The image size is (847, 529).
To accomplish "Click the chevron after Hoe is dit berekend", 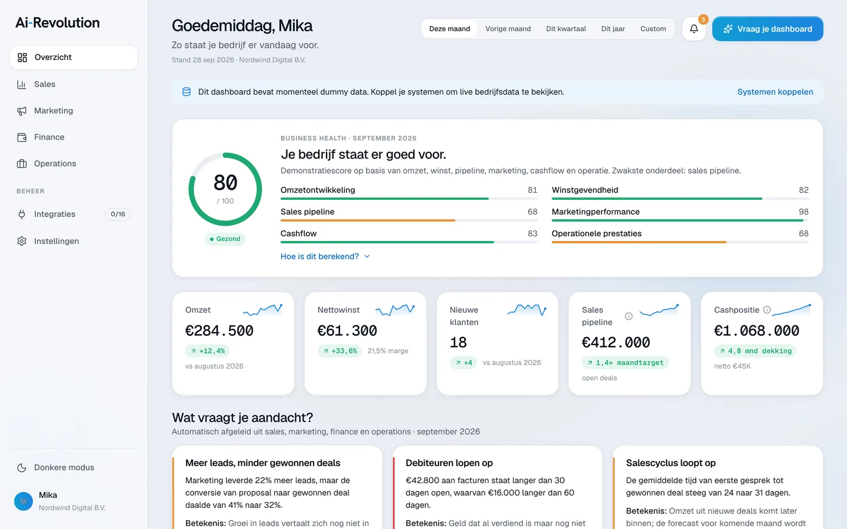I will pyautogui.click(x=367, y=256).
